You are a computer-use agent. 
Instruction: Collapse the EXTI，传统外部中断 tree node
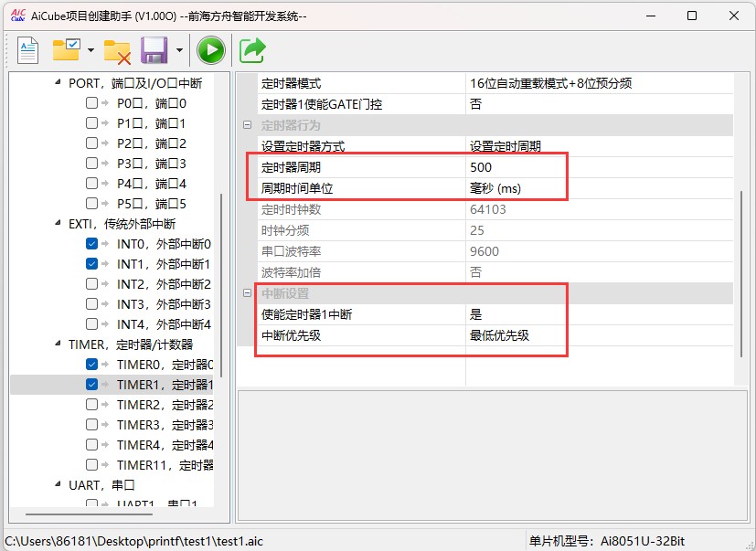click(x=58, y=223)
